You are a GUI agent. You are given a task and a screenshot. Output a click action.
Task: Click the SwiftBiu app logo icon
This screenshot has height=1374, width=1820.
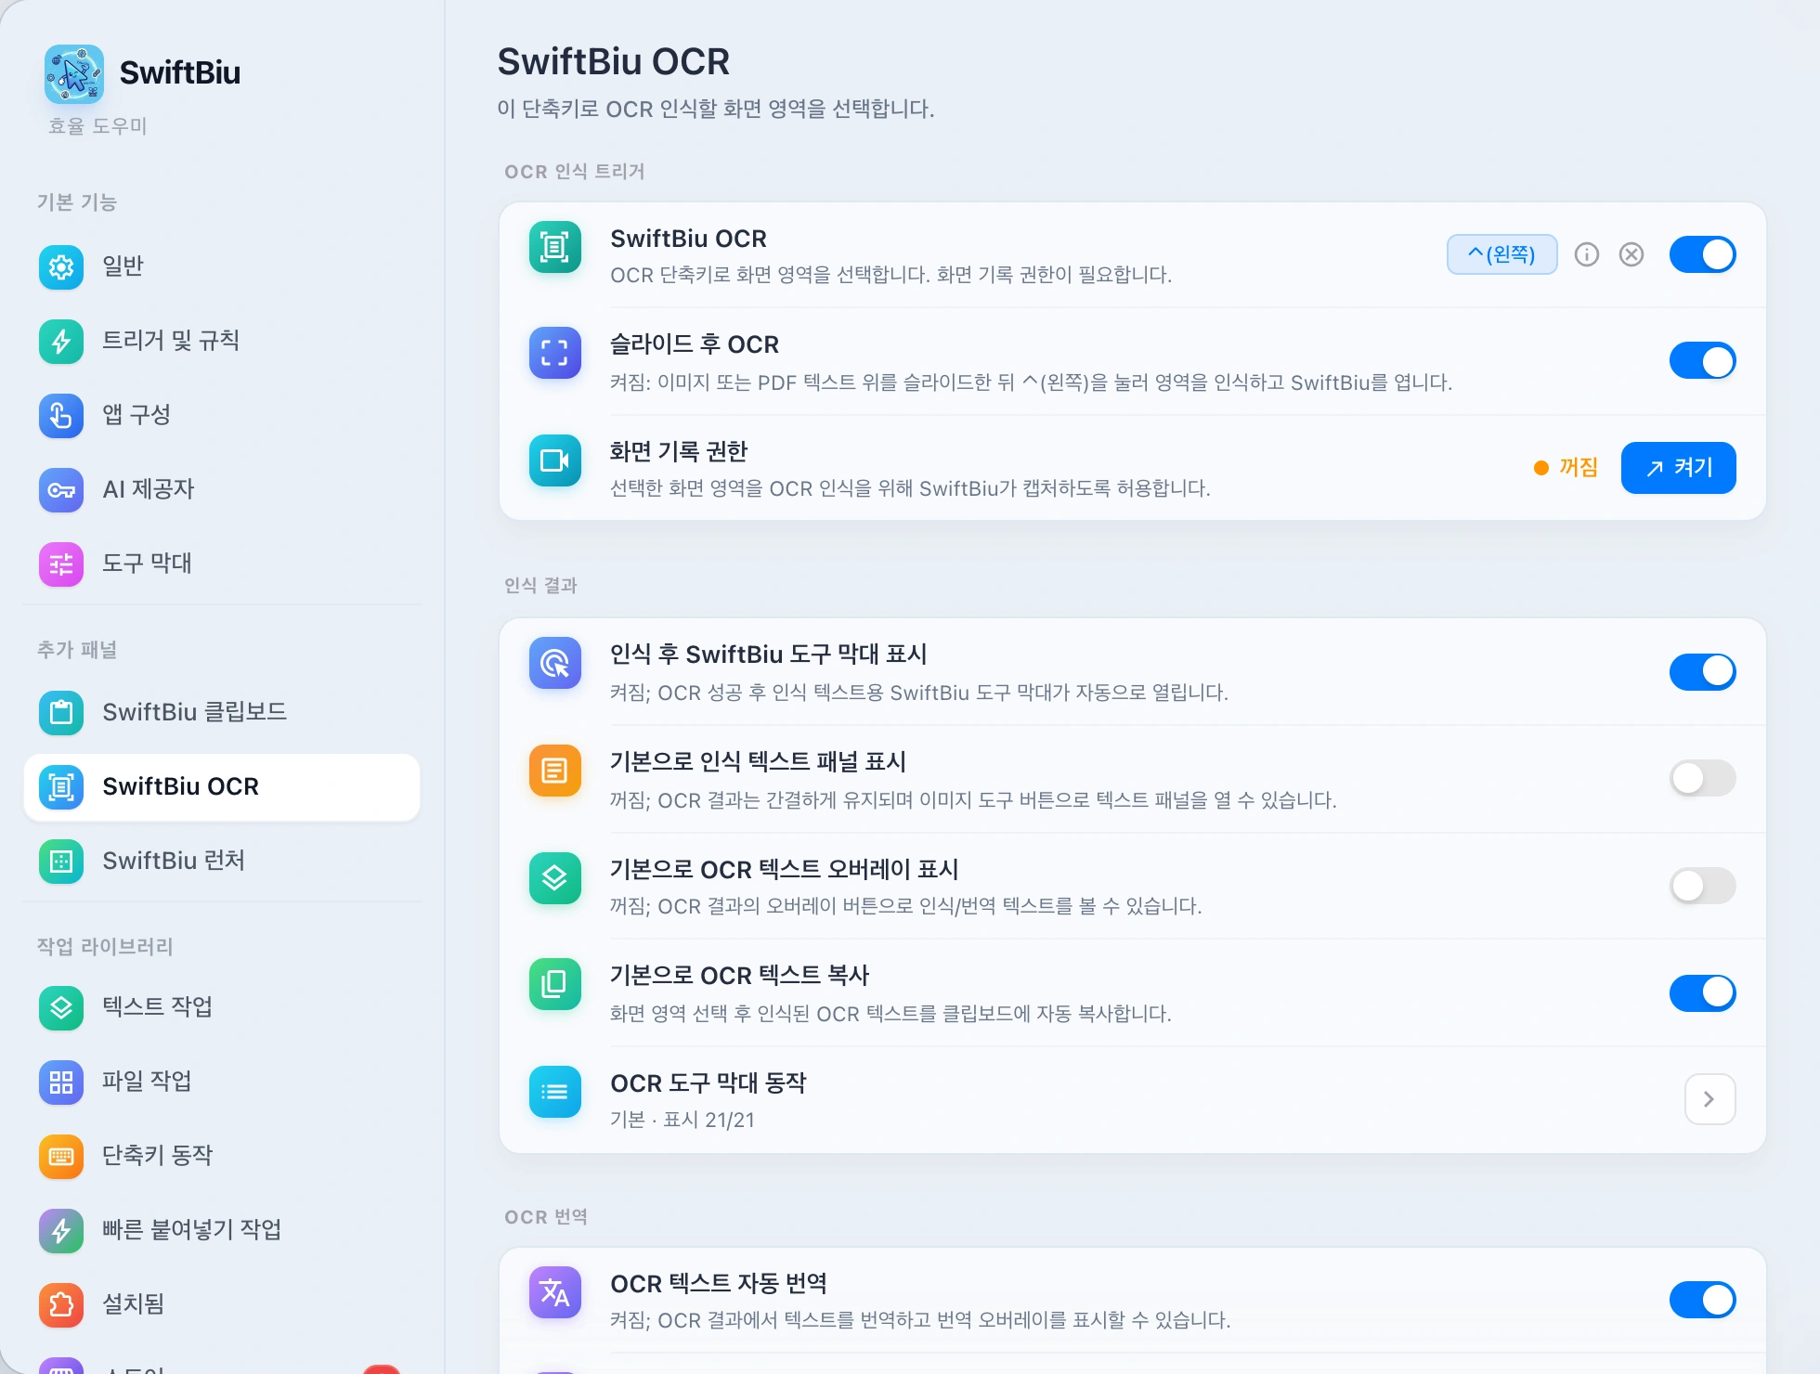point(74,73)
